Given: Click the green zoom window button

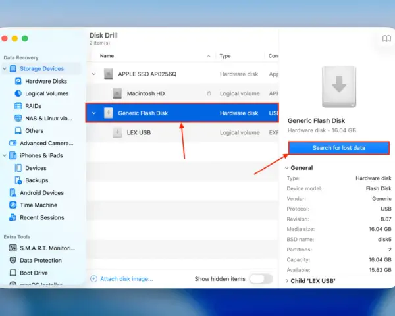Looking at the screenshot, I should [x=25, y=39].
